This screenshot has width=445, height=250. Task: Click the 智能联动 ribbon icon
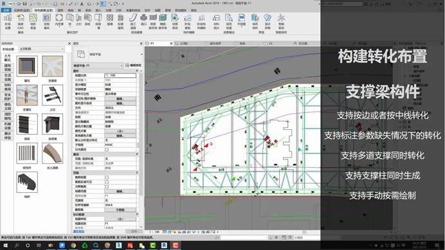[x=281, y=22]
